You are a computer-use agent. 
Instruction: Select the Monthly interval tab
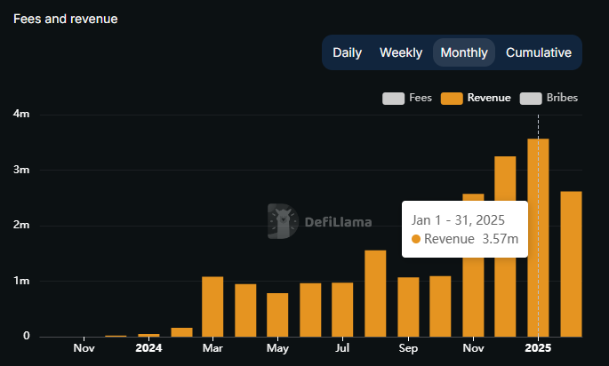(463, 52)
